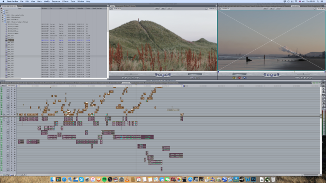Open the Sequence menu
Screen dimensions: 326x183
(56, 1)
